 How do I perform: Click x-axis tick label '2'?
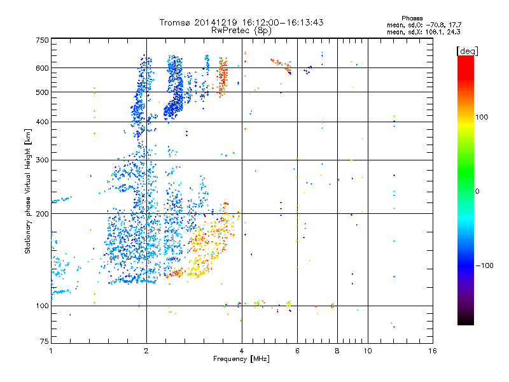coord(146,351)
